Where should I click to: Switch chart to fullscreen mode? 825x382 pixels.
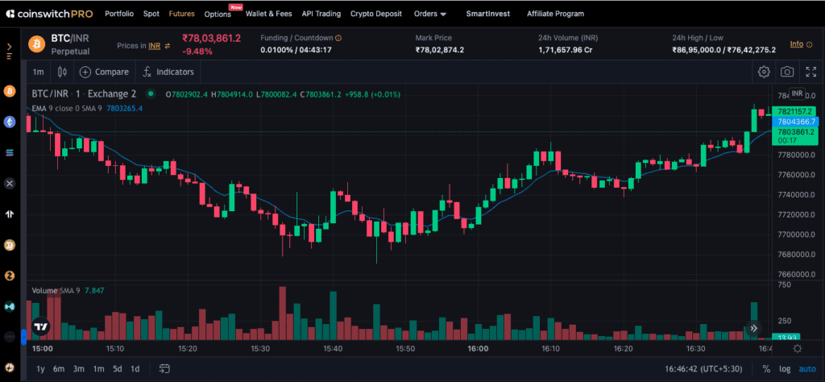[x=810, y=72]
